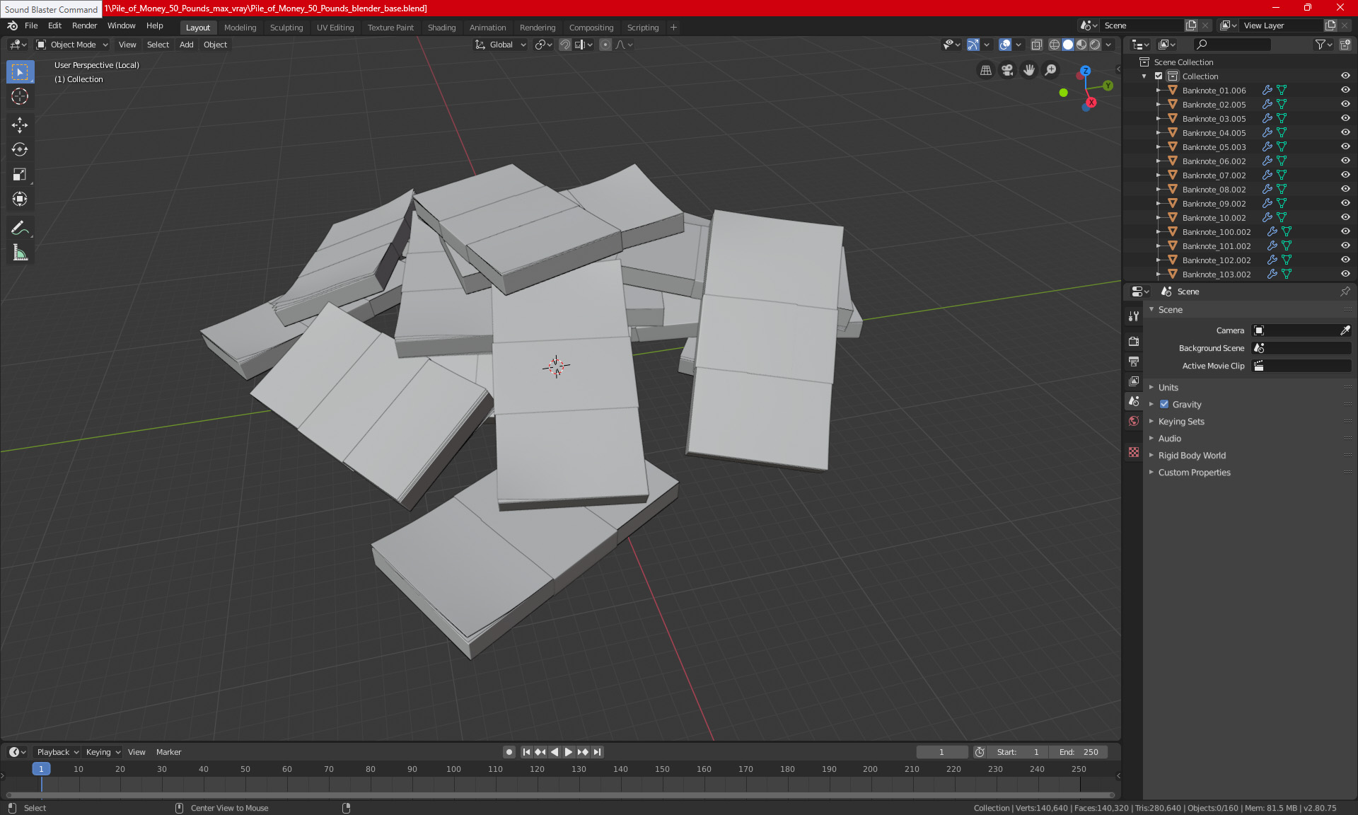Expand the Custom Properties panel
1358x815 pixels.
tap(1194, 472)
